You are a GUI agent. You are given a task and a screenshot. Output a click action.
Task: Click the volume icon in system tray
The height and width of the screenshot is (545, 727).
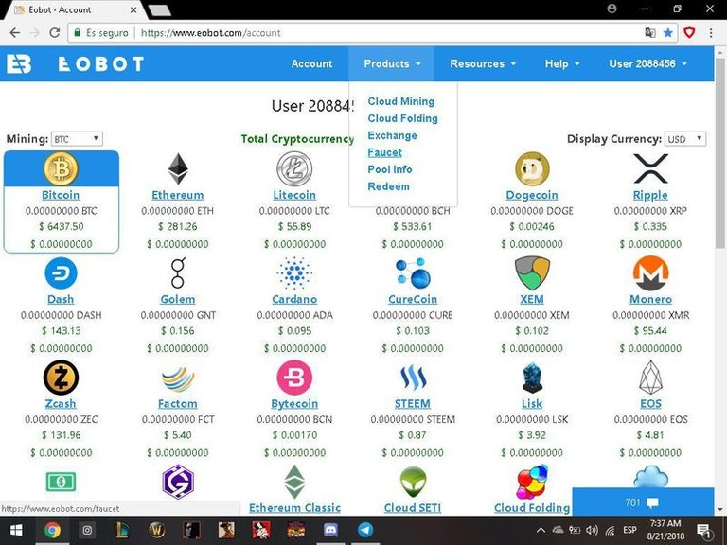592,530
